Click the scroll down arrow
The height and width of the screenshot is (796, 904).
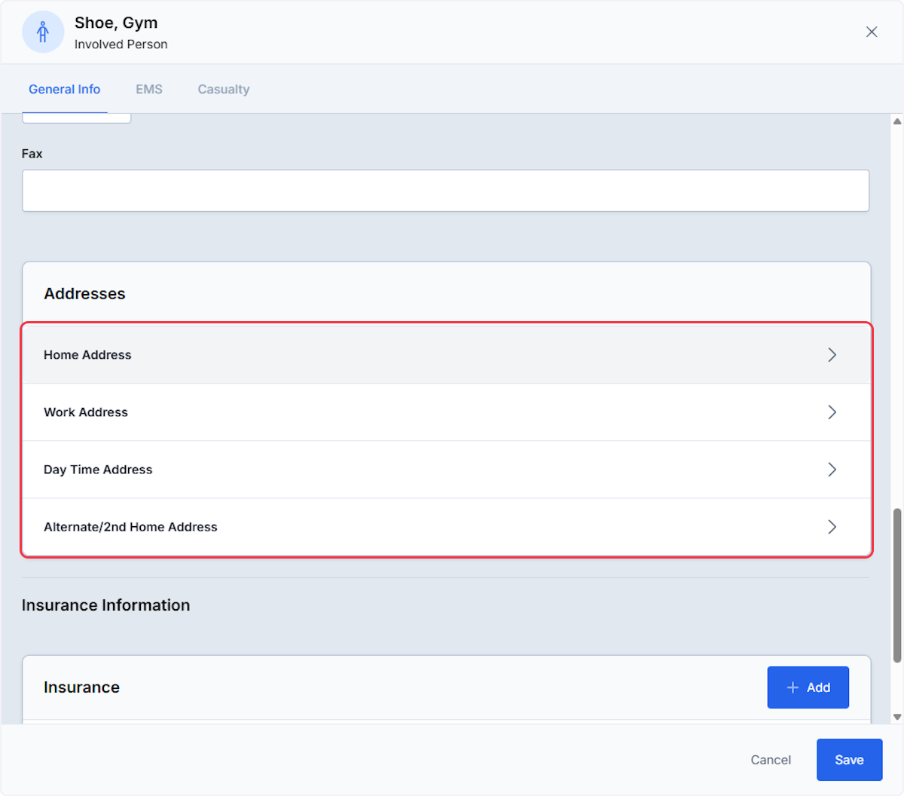tap(896, 717)
